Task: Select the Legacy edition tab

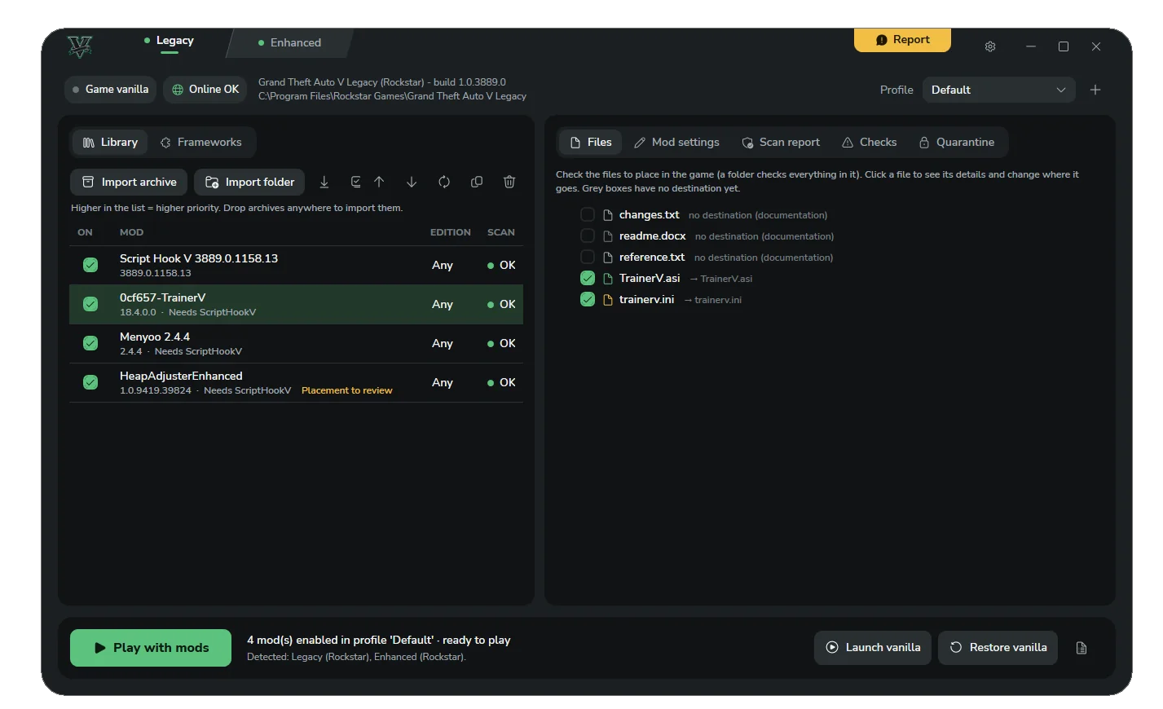Action: pos(169,42)
